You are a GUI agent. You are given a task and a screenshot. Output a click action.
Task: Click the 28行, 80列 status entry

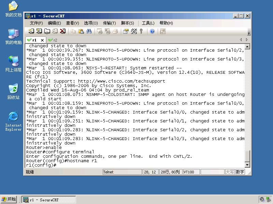(x=171, y=172)
